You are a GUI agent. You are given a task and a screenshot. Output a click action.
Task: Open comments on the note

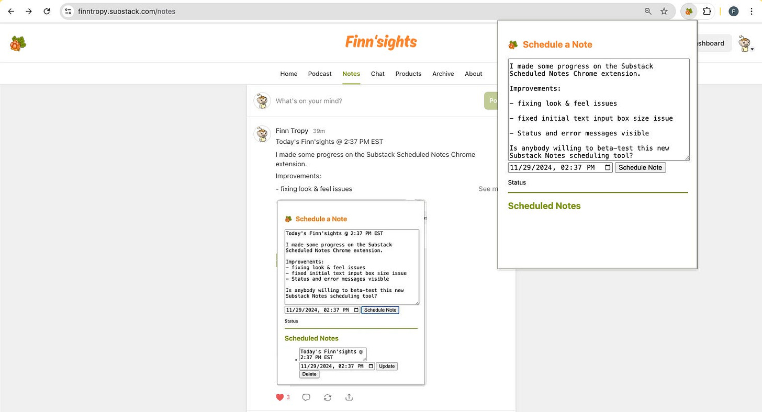click(306, 397)
